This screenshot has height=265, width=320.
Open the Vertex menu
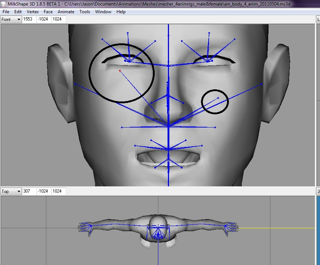pyautogui.click(x=33, y=11)
